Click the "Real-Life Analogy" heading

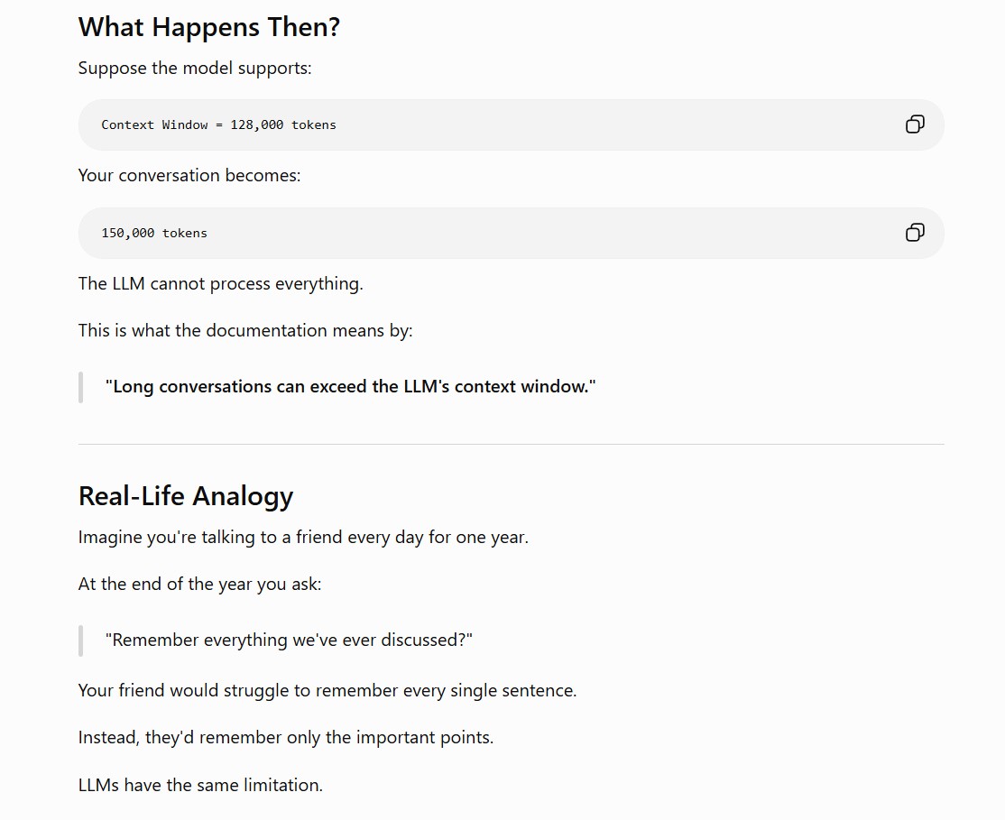185,496
